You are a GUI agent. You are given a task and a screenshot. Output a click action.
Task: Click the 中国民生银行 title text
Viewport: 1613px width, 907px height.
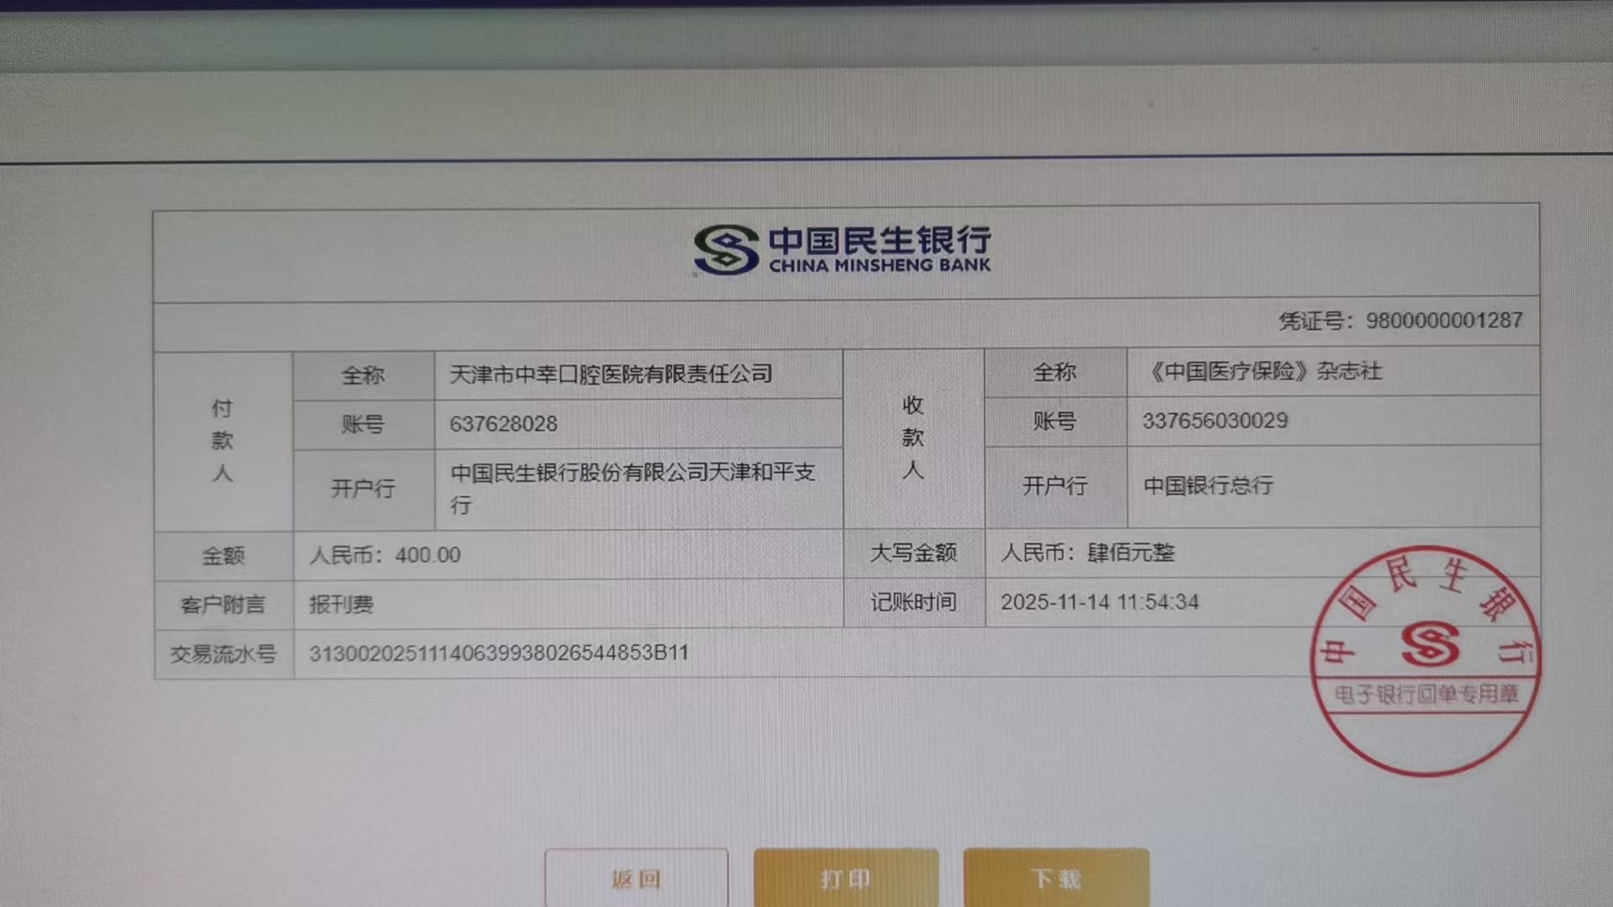[x=879, y=241]
